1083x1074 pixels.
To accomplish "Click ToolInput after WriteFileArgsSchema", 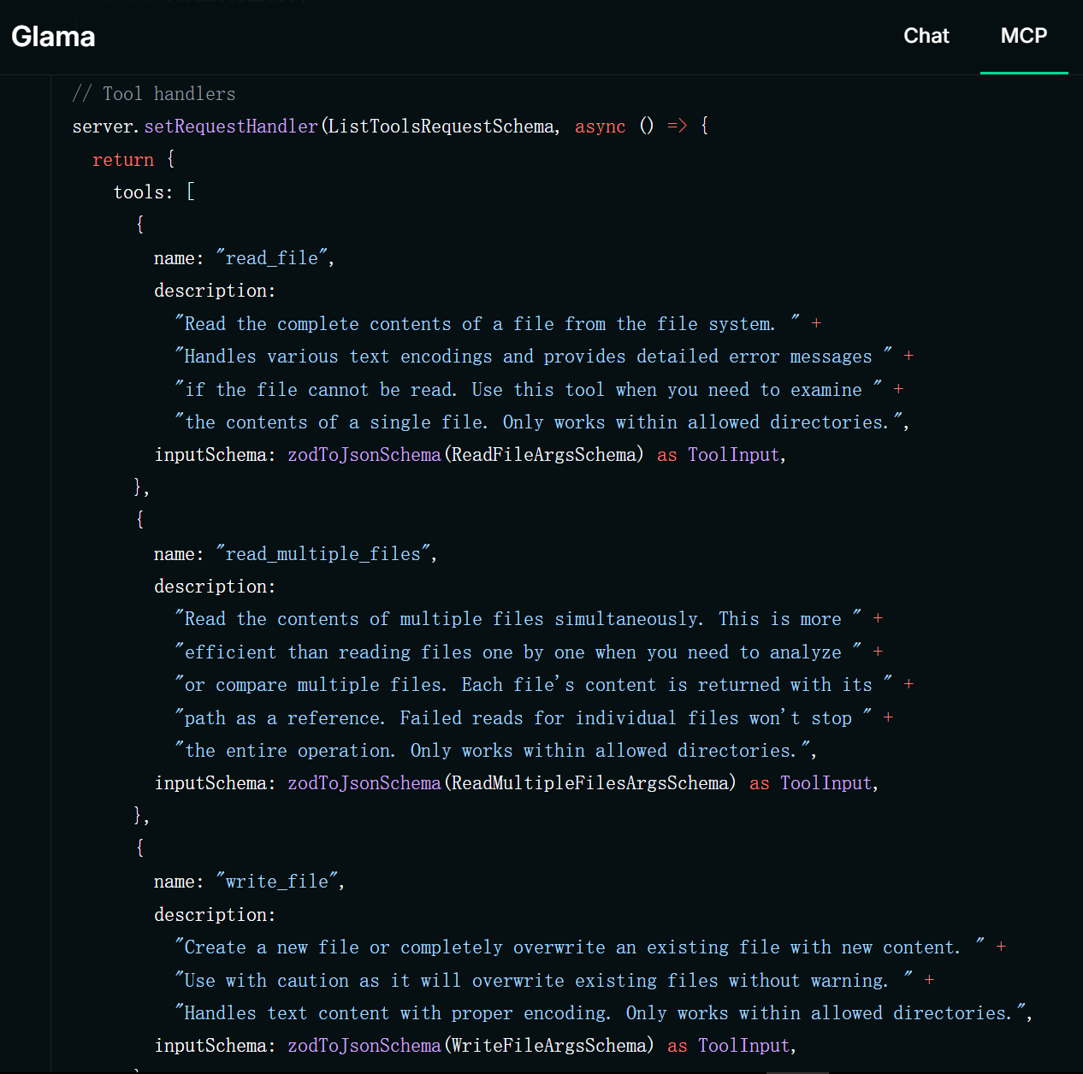I will (x=744, y=1046).
